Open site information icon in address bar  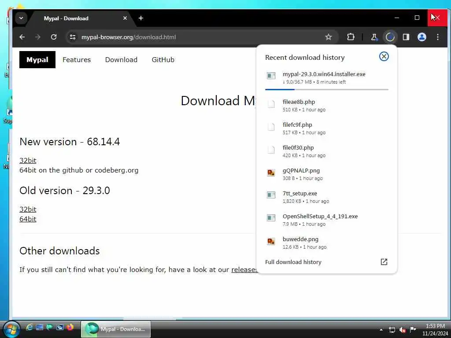tap(73, 37)
